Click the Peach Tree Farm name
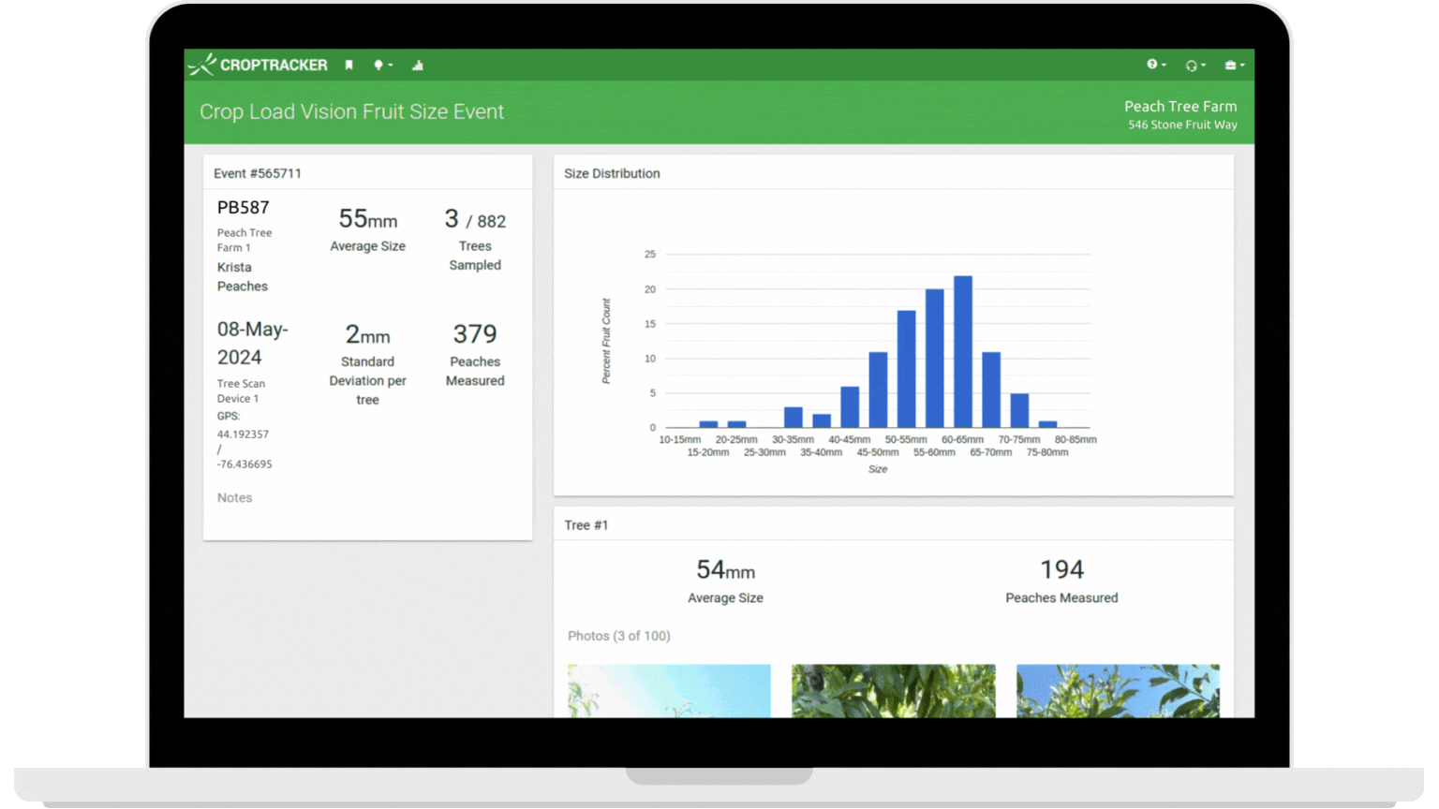 pyautogui.click(x=1180, y=107)
